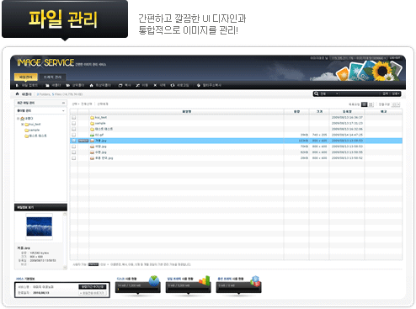
Task: Click the deselect link above file list
Action: pos(103,104)
